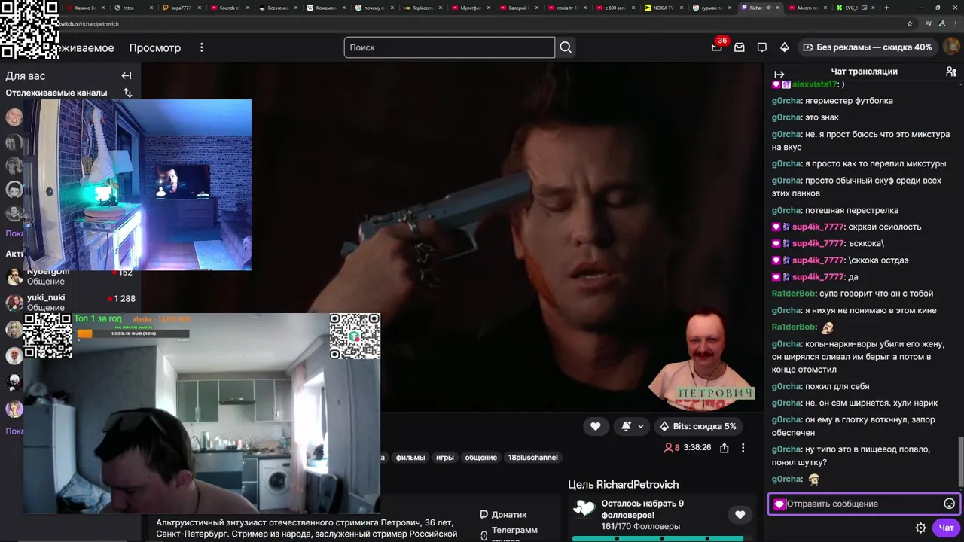Open the three-dot stream options menu

pyautogui.click(x=743, y=448)
